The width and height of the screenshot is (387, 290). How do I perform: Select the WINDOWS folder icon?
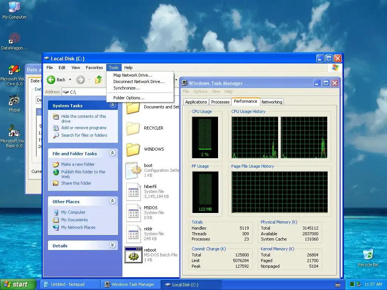(133, 150)
